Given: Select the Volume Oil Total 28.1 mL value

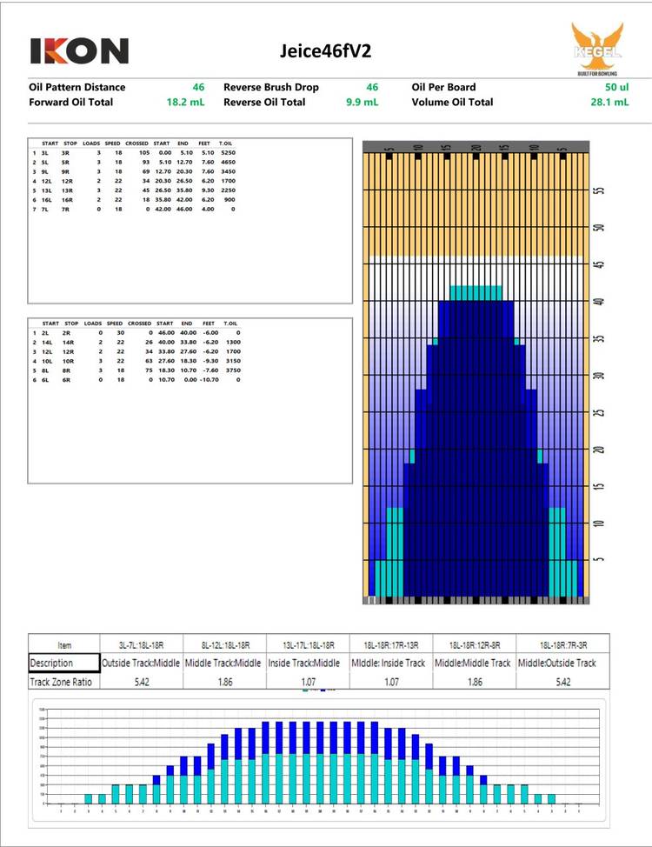Looking at the screenshot, I should (x=609, y=102).
